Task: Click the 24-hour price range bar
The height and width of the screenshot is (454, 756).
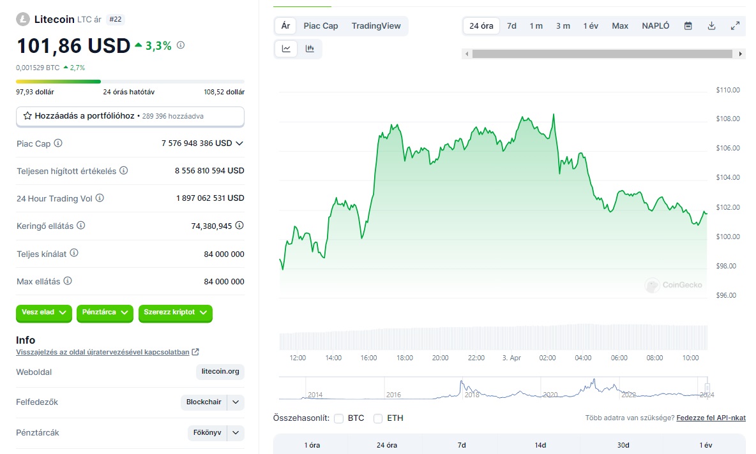Action: [x=130, y=82]
